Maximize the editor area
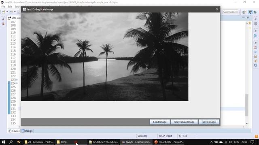This screenshot has height=145, width=259. point(248,17)
